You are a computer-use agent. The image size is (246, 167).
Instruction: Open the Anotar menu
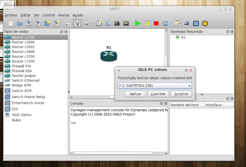coord(64,15)
